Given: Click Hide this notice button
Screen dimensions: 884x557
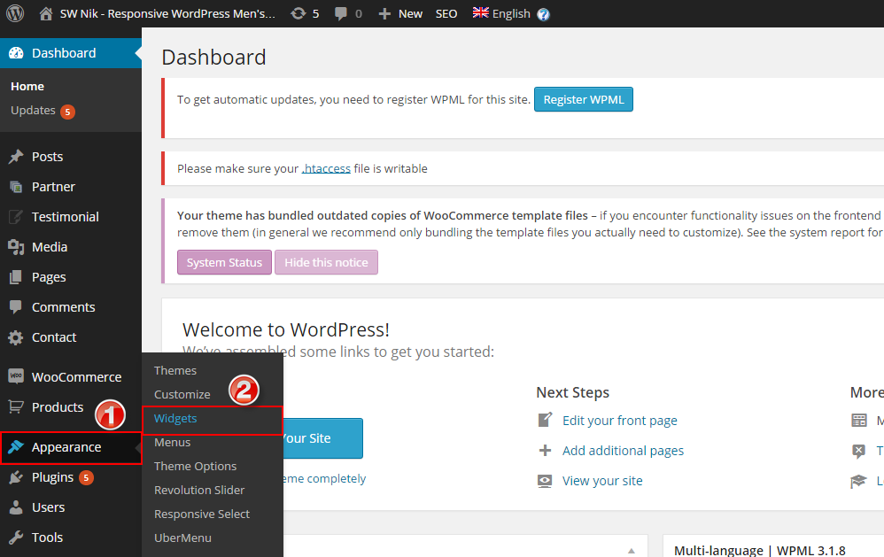Looking at the screenshot, I should click(x=327, y=262).
